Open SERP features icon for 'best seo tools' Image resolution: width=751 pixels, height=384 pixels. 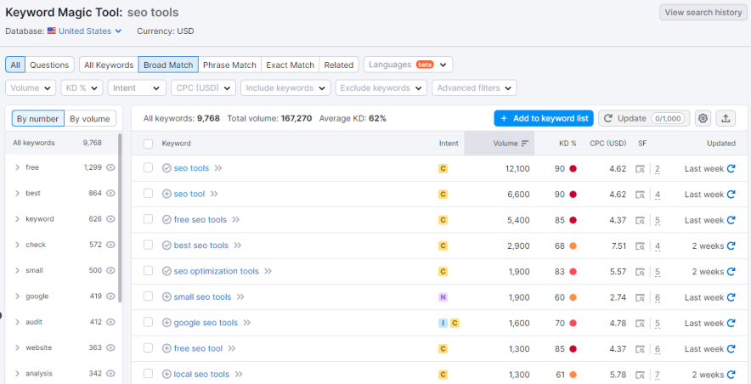coord(640,246)
